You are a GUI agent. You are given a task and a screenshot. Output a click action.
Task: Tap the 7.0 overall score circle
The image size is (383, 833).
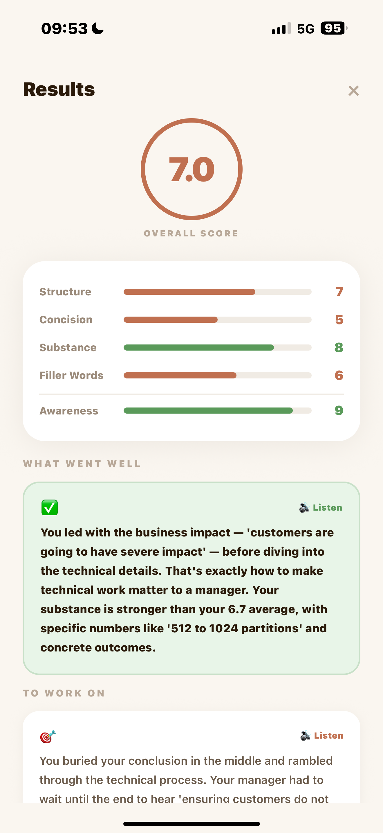click(191, 169)
